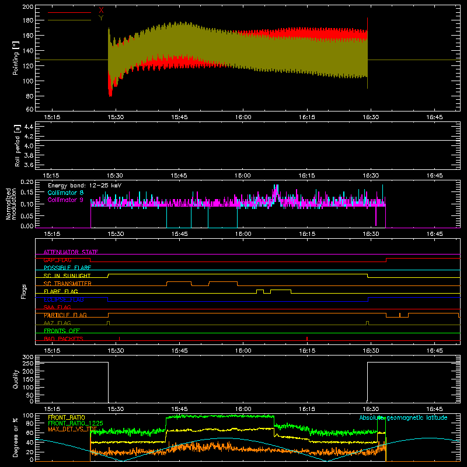Select the red X legend line swatch
Viewport: 467px width, 467px height.
[x=69, y=12]
